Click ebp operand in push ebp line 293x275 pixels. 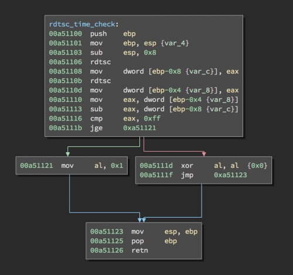pos(130,34)
